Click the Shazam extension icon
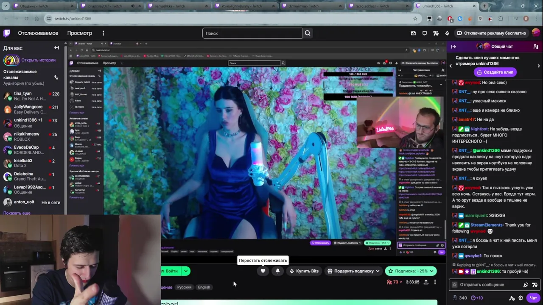The image size is (543, 305). pos(460,19)
